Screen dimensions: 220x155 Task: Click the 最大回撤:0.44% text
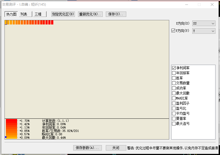click(54, 138)
